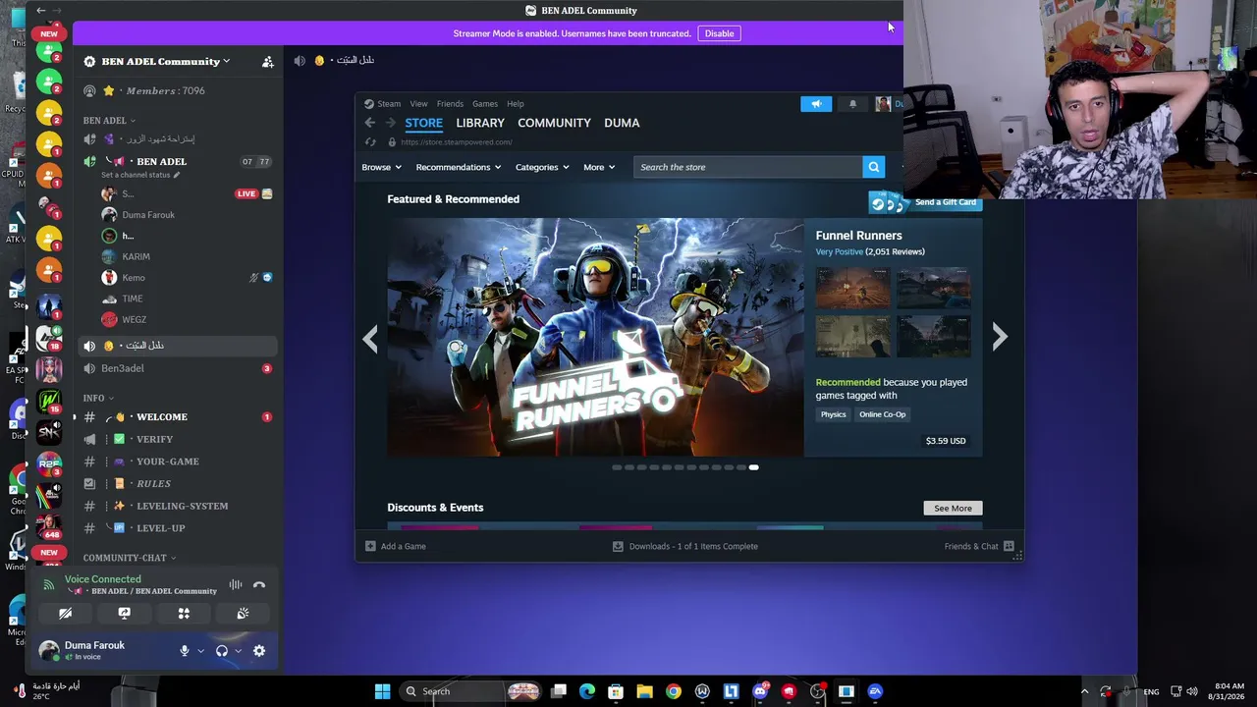1257x707 pixels.
Task: Open the Games menu in Steam
Action: 485,104
